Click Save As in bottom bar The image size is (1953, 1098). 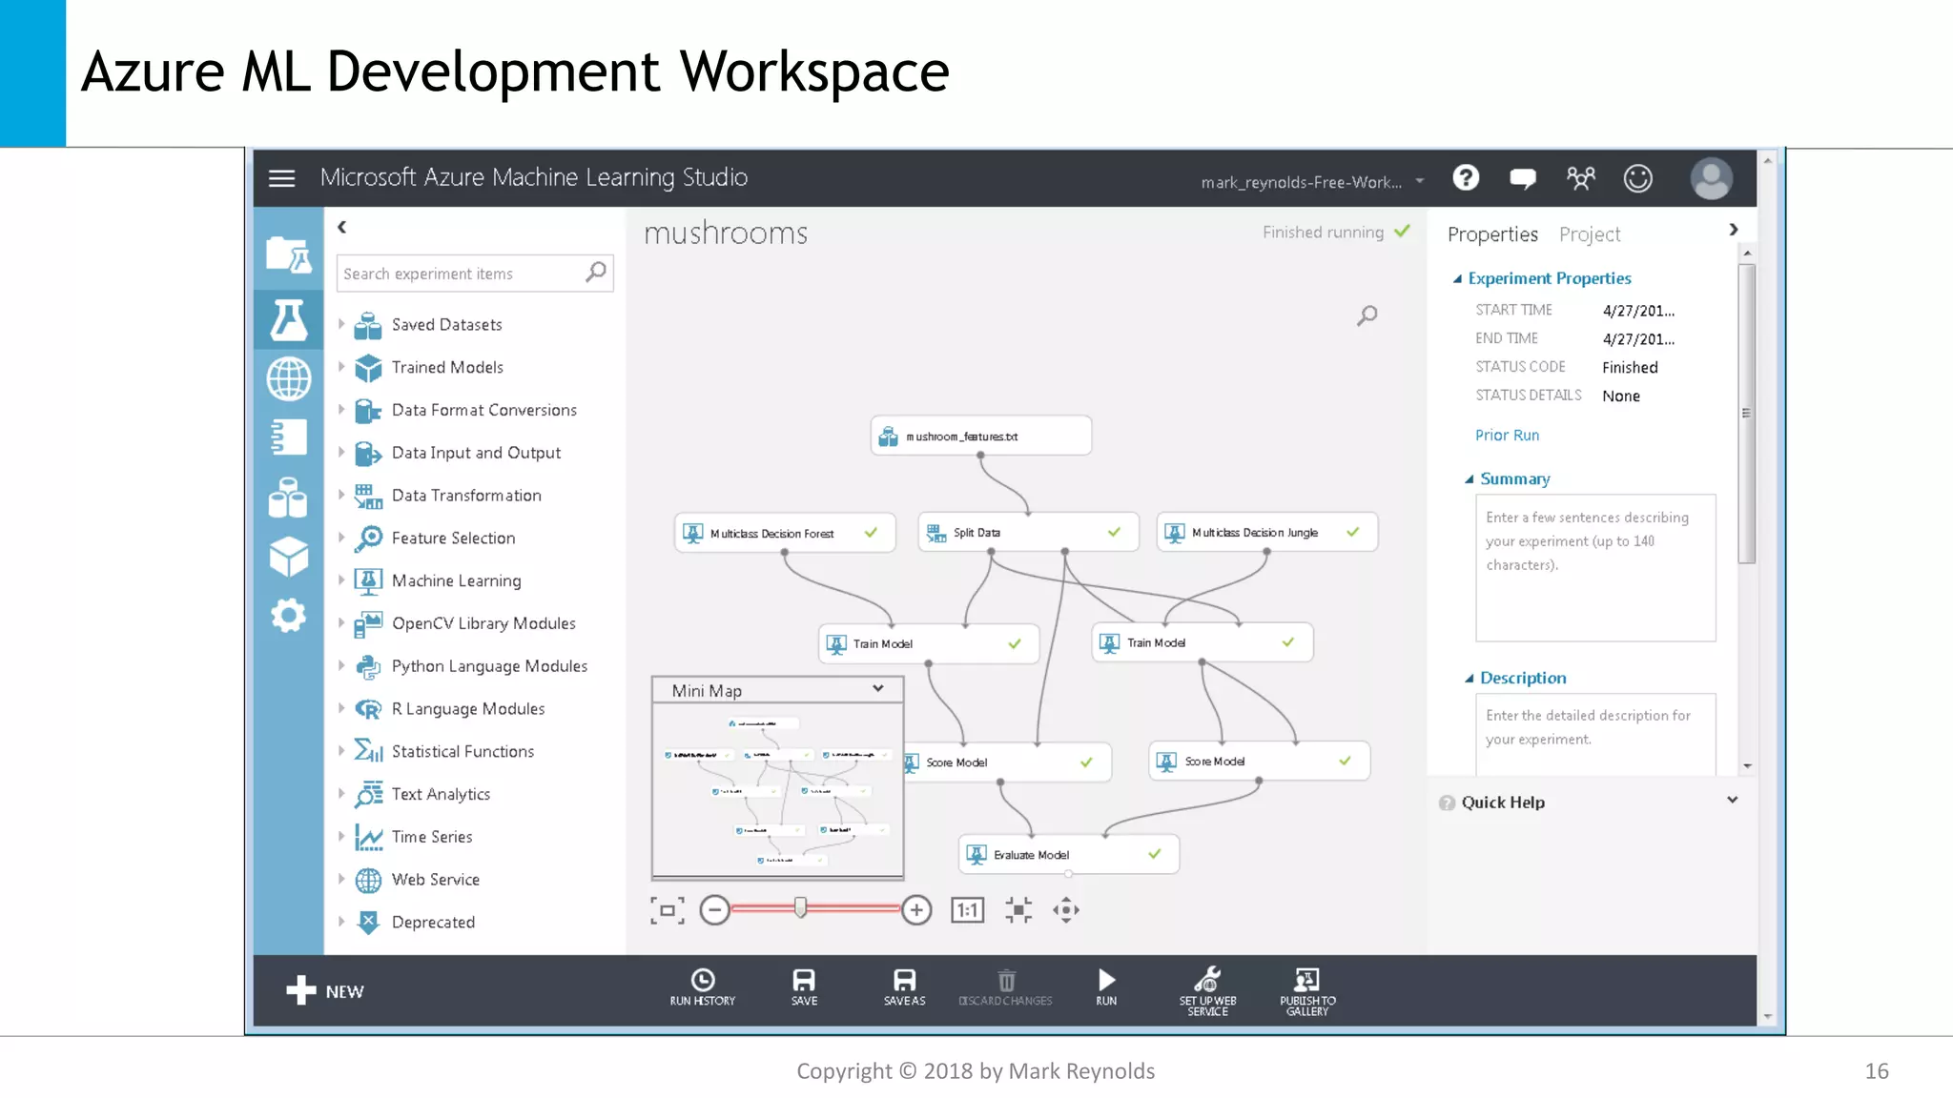pos(904,987)
